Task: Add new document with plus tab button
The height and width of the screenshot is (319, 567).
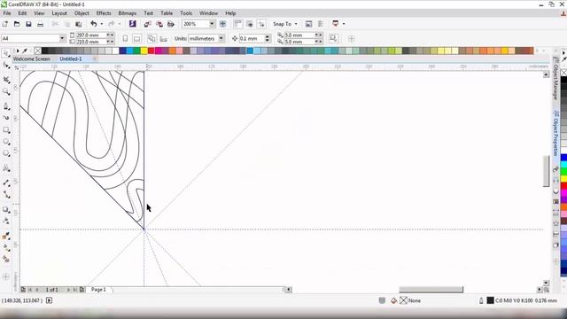Action: [95, 58]
